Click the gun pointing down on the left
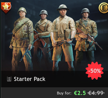The height and width of the screenshot is (98, 108). [26, 54]
